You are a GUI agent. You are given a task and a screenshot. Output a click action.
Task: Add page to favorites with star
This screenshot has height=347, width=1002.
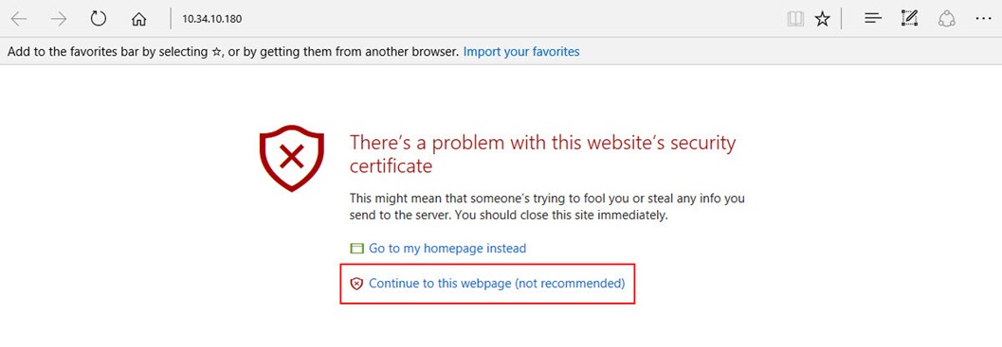pyautogui.click(x=822, y=19)
